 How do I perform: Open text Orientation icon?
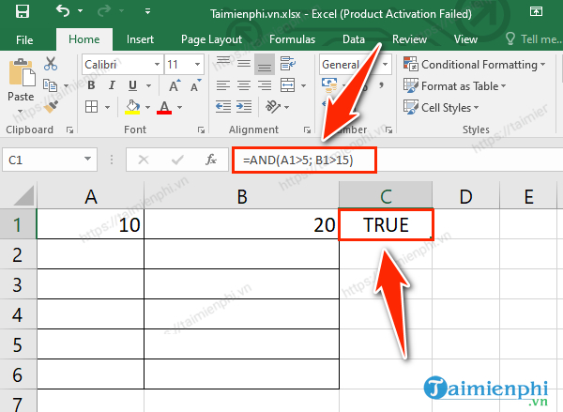point(273,107)
